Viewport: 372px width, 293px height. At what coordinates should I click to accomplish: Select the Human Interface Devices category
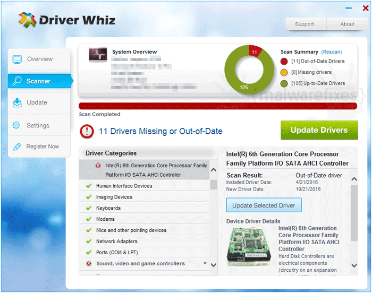point(144,186)
